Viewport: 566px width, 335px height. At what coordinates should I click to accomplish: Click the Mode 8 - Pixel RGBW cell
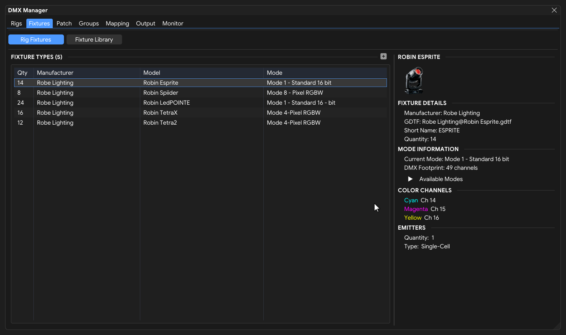(295, 93)
